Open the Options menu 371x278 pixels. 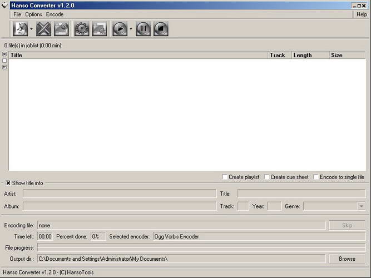[x=33, y=14]
